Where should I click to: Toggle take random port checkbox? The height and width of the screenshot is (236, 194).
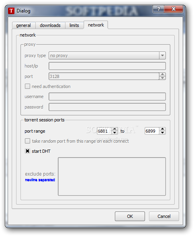point(27,141)
